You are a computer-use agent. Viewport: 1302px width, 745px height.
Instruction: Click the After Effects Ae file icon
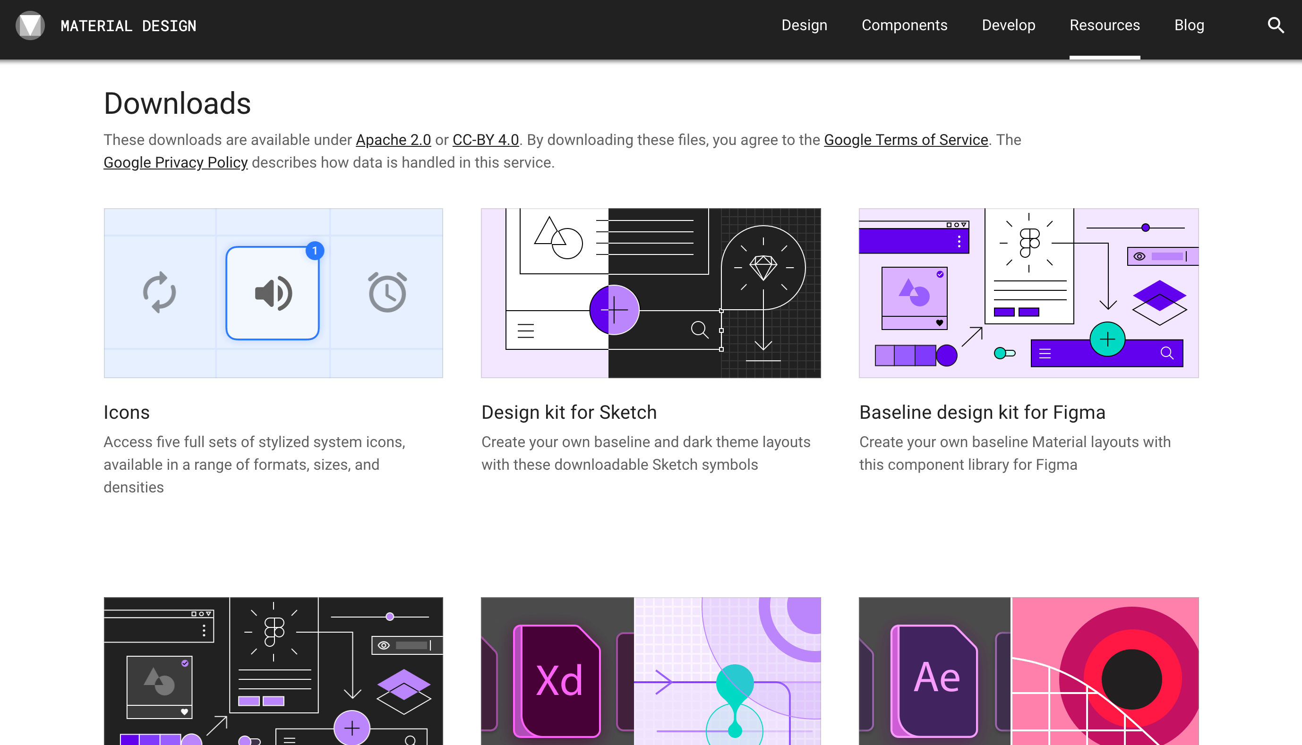(936, 679)
